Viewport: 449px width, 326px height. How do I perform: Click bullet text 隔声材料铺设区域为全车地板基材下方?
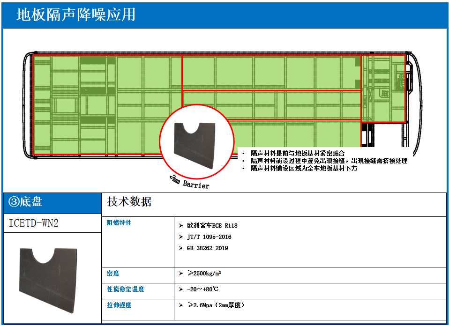[x=304, y=169]
